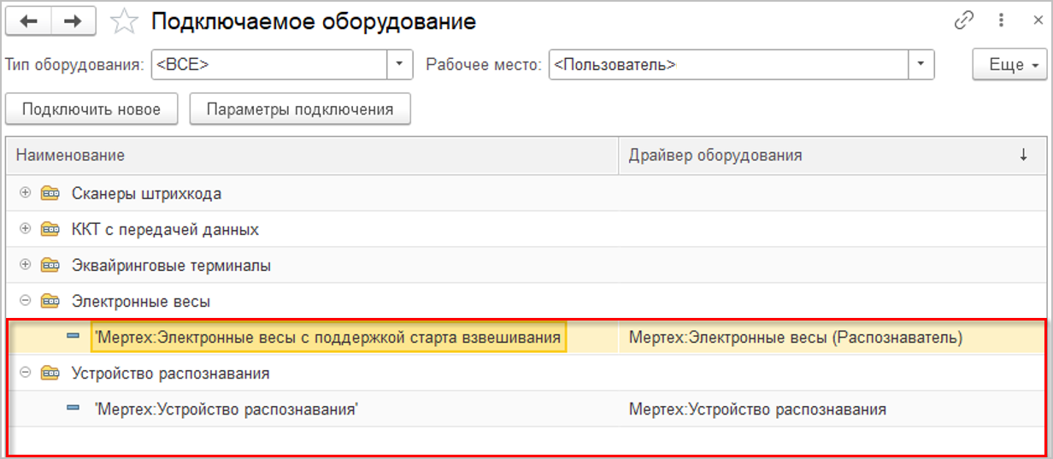Open the Еще menu
The image size is (1053, 459).
click(1010, 65)
